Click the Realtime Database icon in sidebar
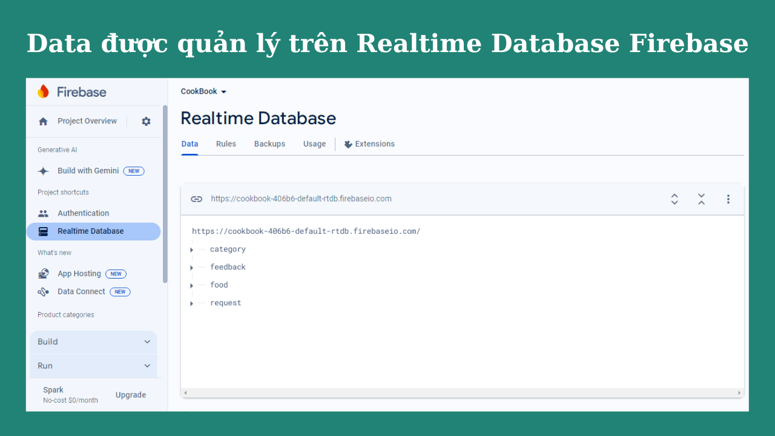Image resolution: width=775 pixels, height=436 pixels. pyautogui.click(x=43, y=231)
